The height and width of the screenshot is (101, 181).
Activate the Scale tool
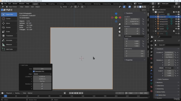point(9,32)
